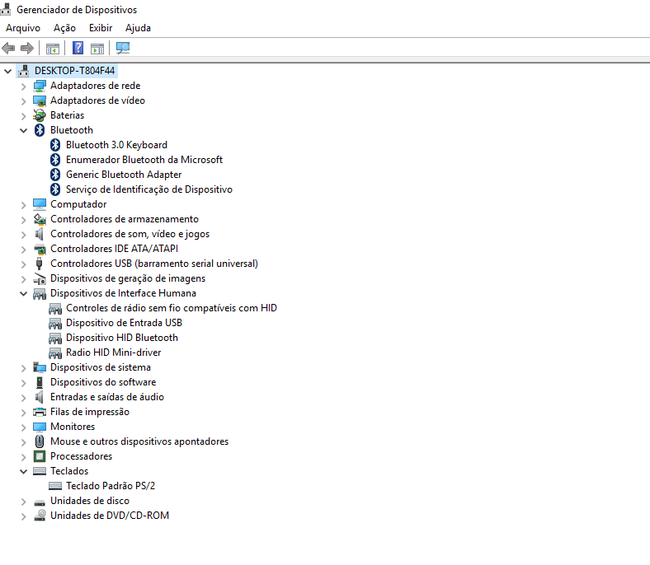Screen dimensions: 650x565
Task: Collapse the Teclados category
Action: [24, 471]
